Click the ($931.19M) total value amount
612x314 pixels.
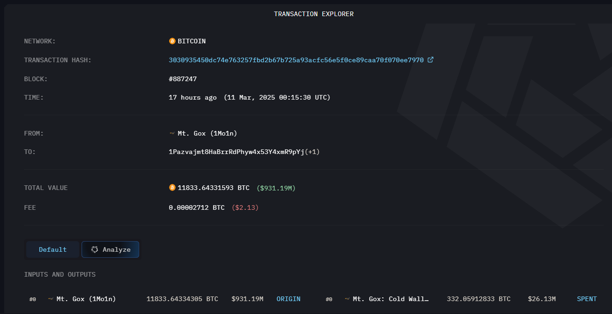pyautogui.click(x=276, y=188)
